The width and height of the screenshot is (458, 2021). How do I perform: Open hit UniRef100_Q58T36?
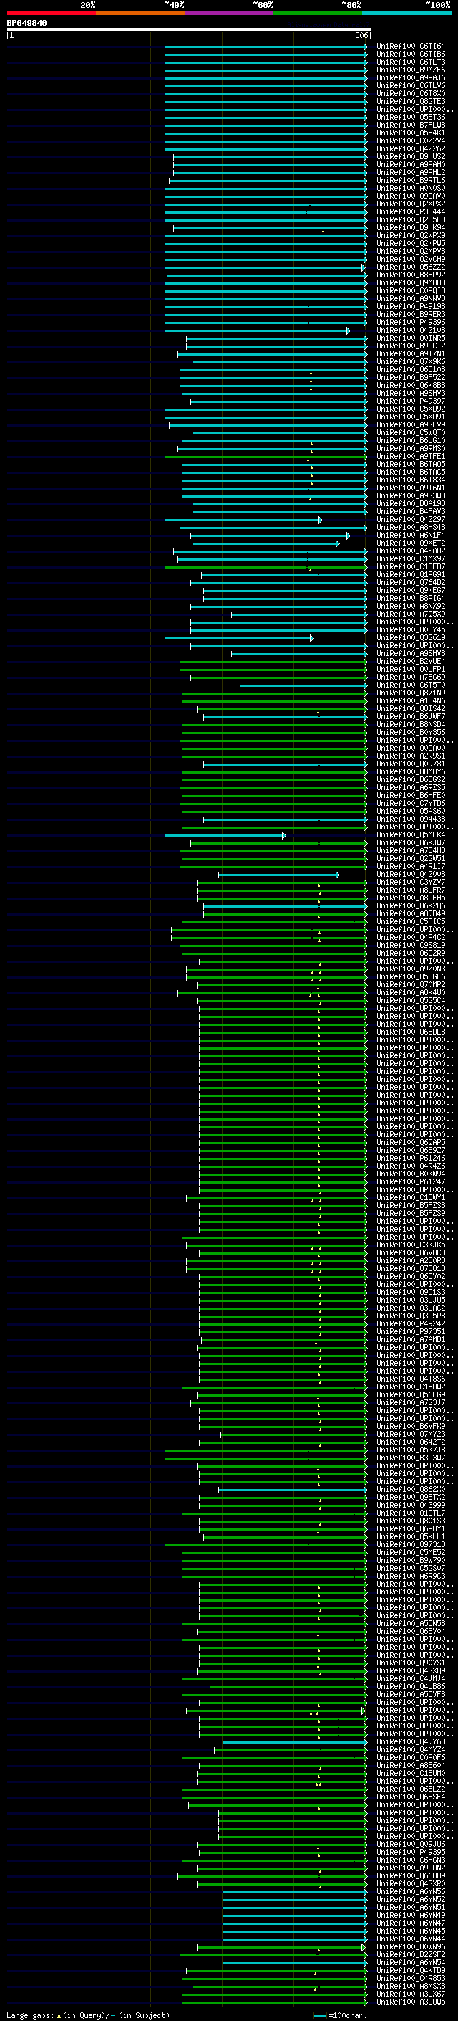pos(411,117)
